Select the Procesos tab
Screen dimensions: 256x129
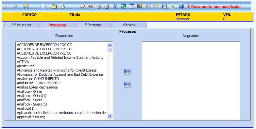click(x=57, y=25)
